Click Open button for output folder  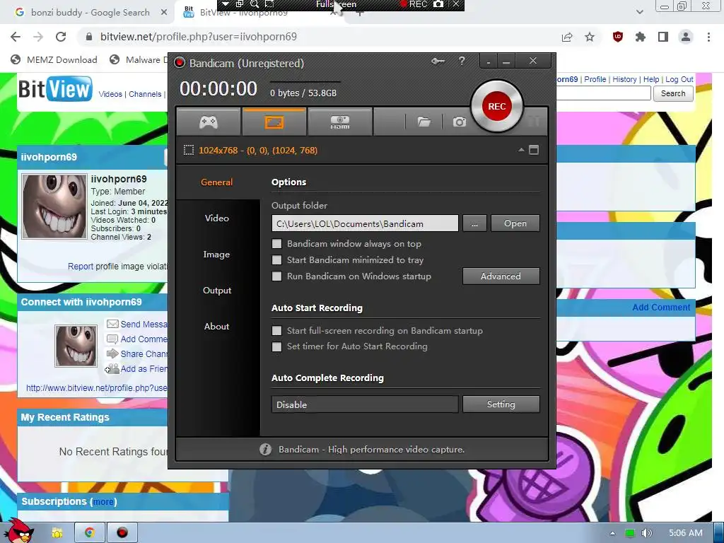pos(515,223)
